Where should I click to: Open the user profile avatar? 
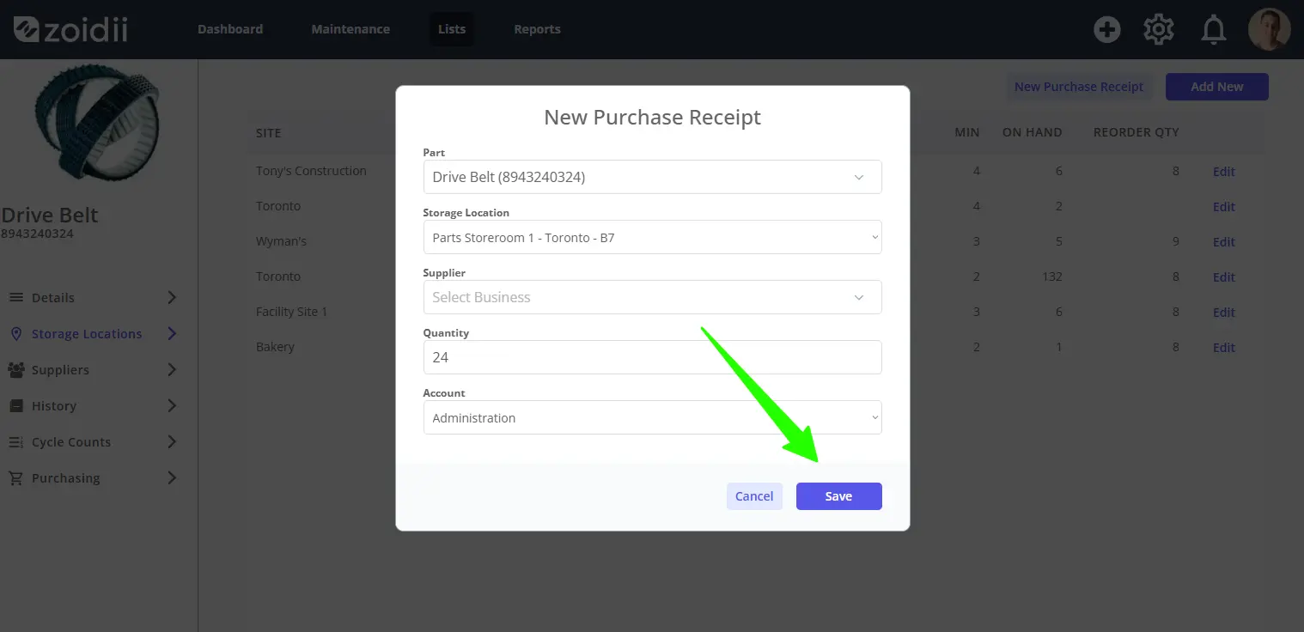tap(1269, 29)
